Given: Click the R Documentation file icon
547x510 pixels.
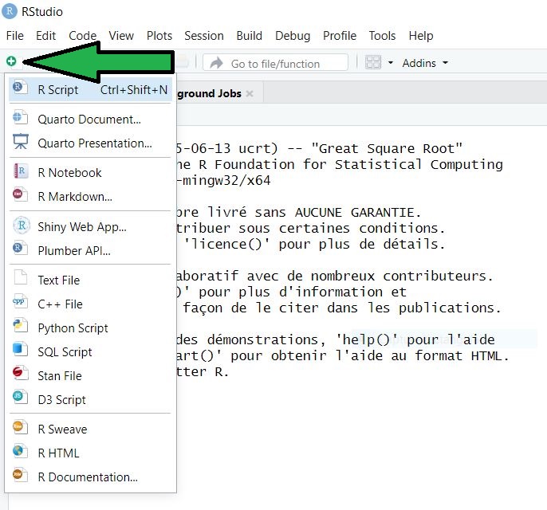Looking at the screenshot, I should pos(20,474).
